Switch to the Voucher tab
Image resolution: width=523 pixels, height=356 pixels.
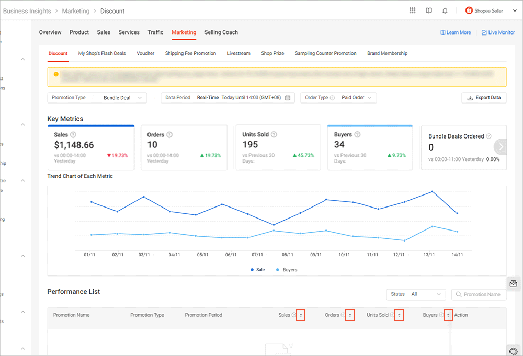click(x=145, y=53)
